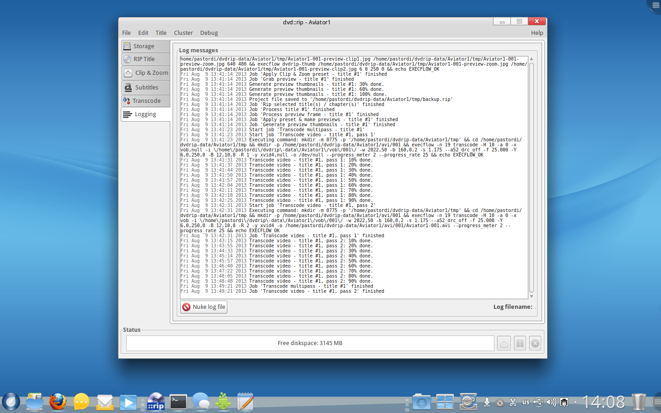Minimize the dvd::rip window

pos(502,22)
